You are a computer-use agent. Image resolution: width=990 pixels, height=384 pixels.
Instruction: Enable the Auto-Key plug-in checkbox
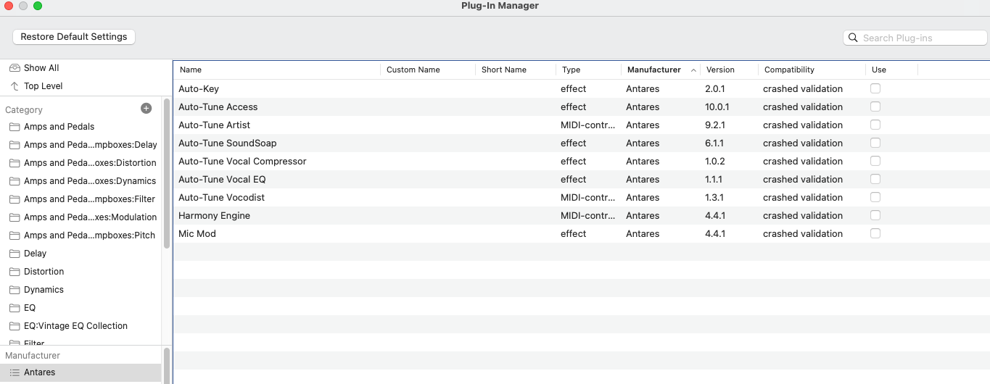[x=875, y=88]
